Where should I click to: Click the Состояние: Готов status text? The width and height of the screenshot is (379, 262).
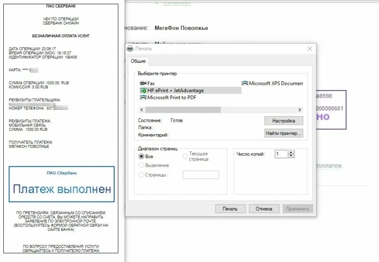pos(160,120)
